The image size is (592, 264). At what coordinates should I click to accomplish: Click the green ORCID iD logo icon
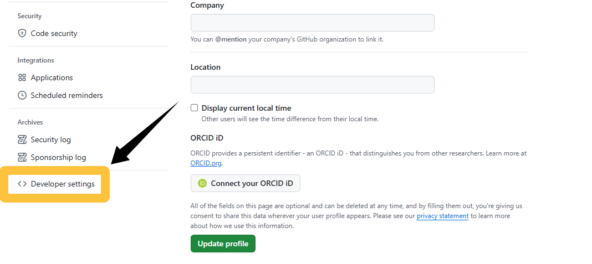tap(202, 183)
